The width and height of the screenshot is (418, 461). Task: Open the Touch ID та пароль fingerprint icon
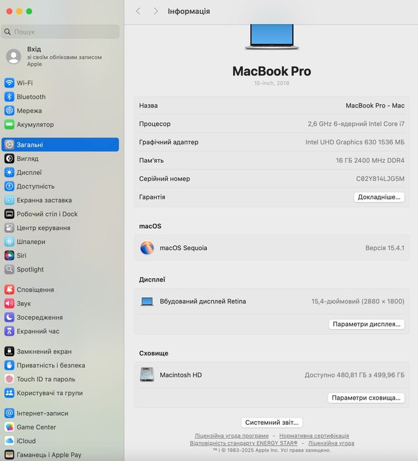pyautogui.click(x=9, y=379)
